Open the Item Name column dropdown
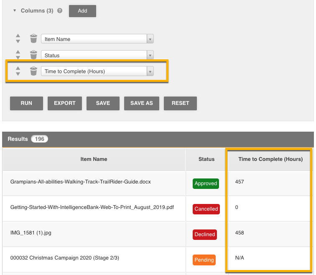316x275 pixels. click(x=150, y=39)
